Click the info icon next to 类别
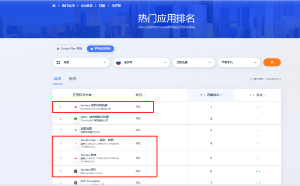This screenshot has height=186, width=300. click(x=144, y=95)
